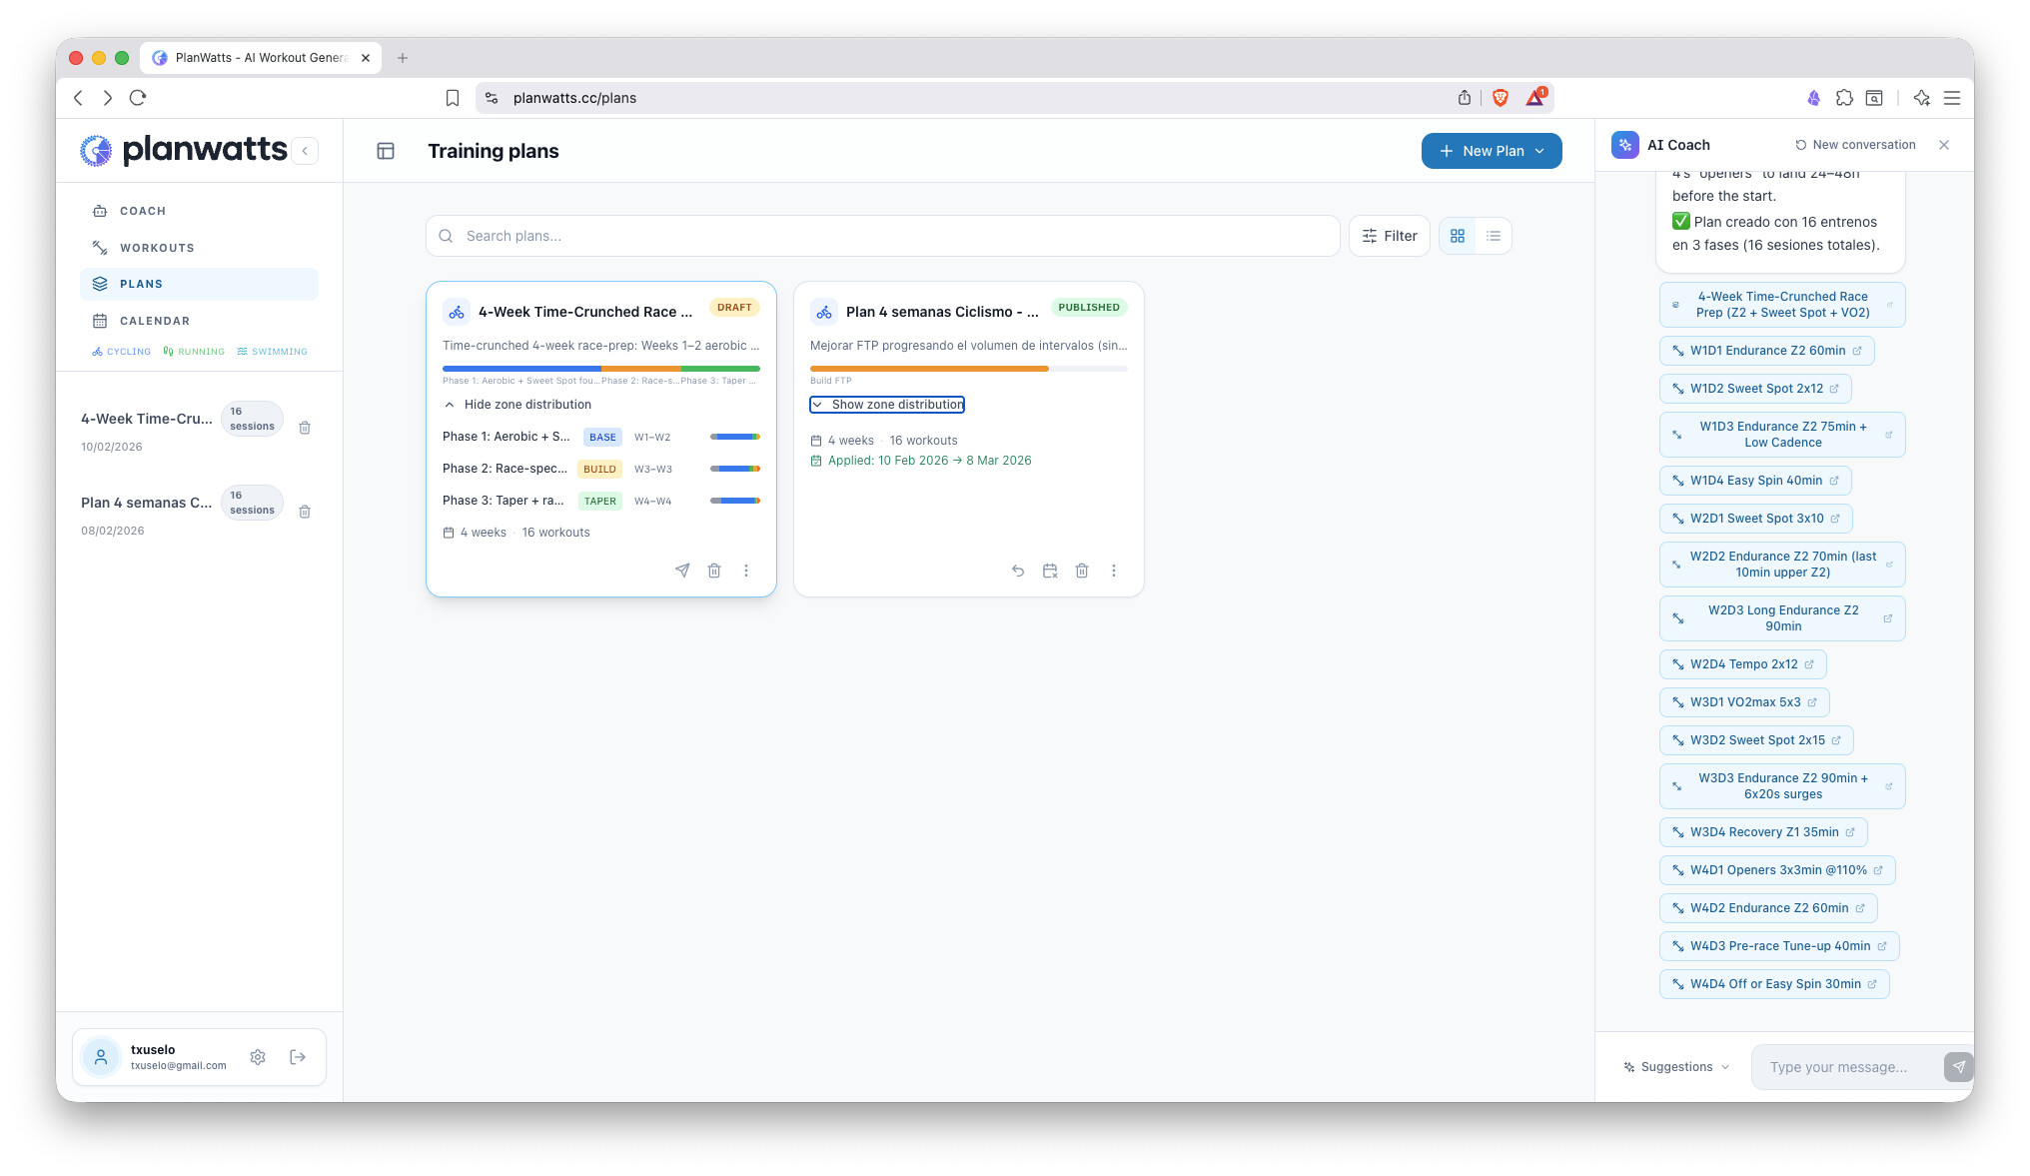Unpublish the Plan 4 semanas Ciclismo plan
Image resolution: width=2030 pixels, height=1176 pixels.
1018,571
